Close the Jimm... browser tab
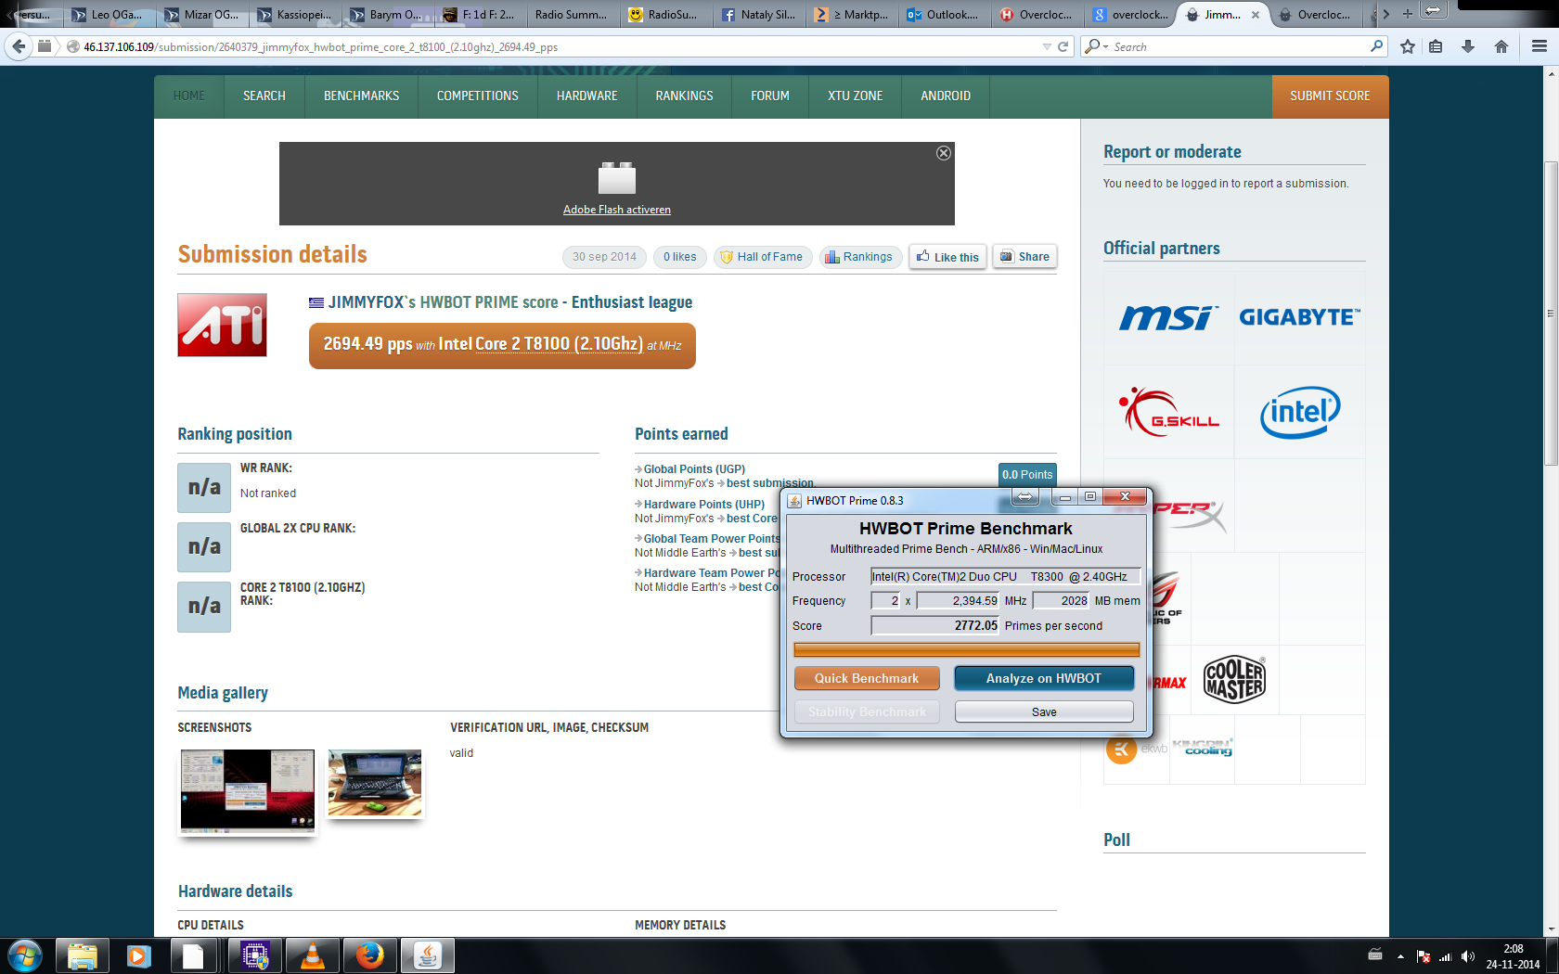The image size is (1559, 974). 1256,15
